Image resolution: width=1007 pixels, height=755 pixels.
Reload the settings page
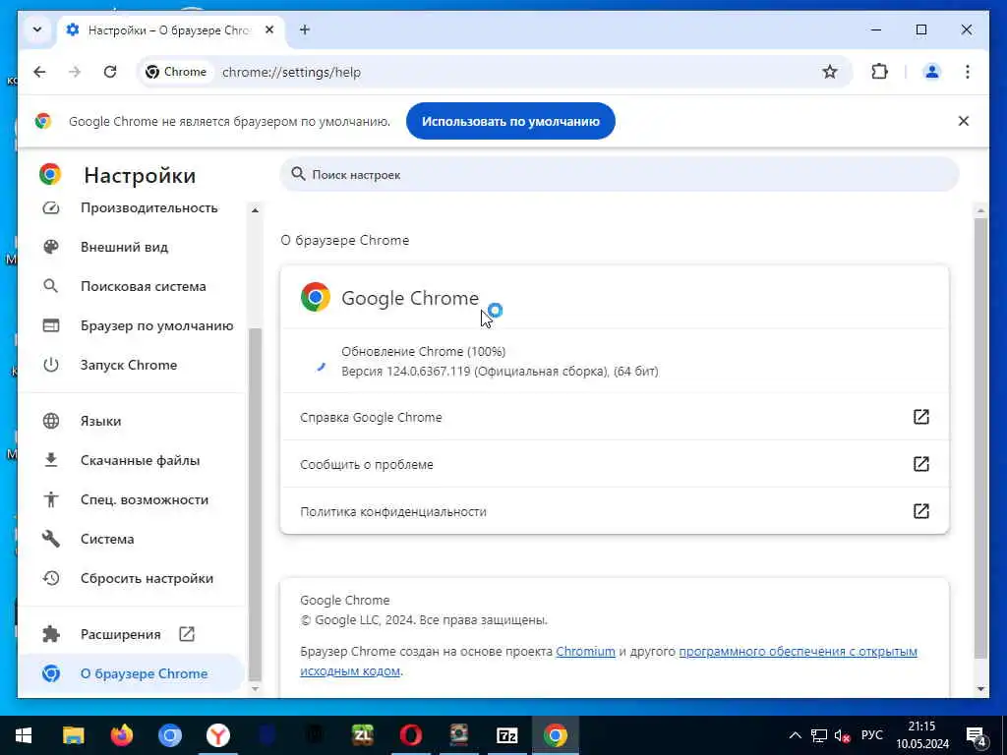[x=110, y=72]
